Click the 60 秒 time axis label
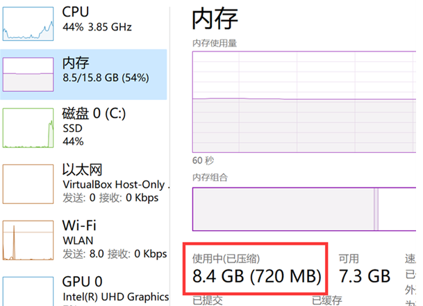423x306 pixels. click(x=202, y=160)
